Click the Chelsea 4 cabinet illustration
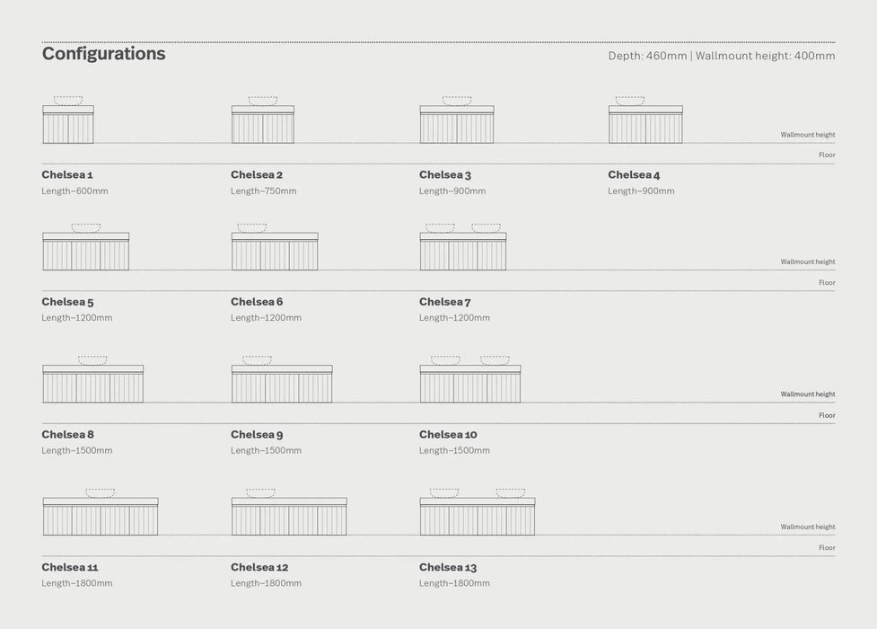This screenshot has height=629, width=877. pyautogui.click(x=645, y=125)
